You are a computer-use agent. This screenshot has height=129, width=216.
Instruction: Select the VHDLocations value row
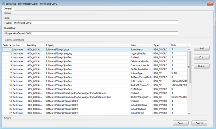pyautogui.click(x=95, y=81)
